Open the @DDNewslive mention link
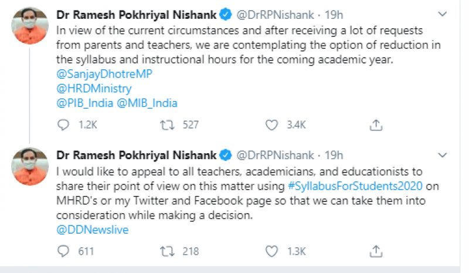Screen dimensions: 469x273 click(x=93, y=230)
